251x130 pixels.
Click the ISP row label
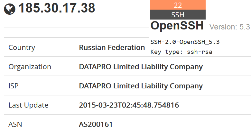14,86
